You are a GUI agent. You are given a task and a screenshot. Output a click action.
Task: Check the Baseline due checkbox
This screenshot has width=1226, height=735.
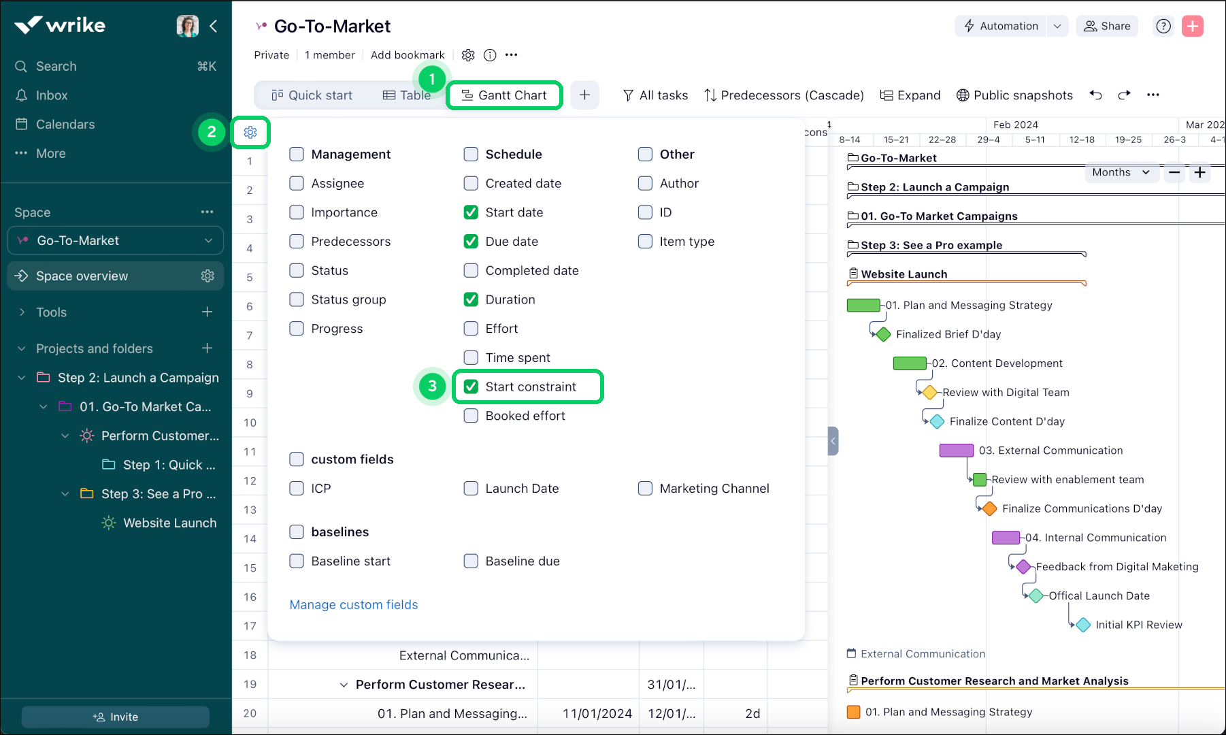[x=471, y=561]
